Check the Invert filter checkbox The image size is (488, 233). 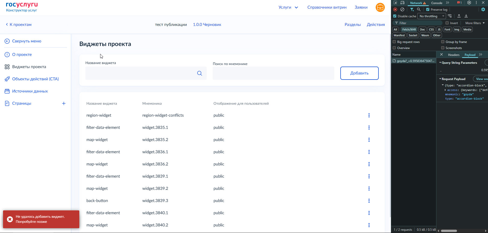click(447, 23)
